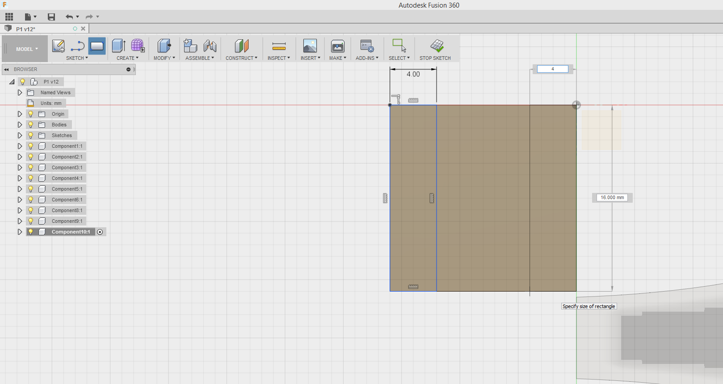Save the design with the floppy icon

(51, 17)
